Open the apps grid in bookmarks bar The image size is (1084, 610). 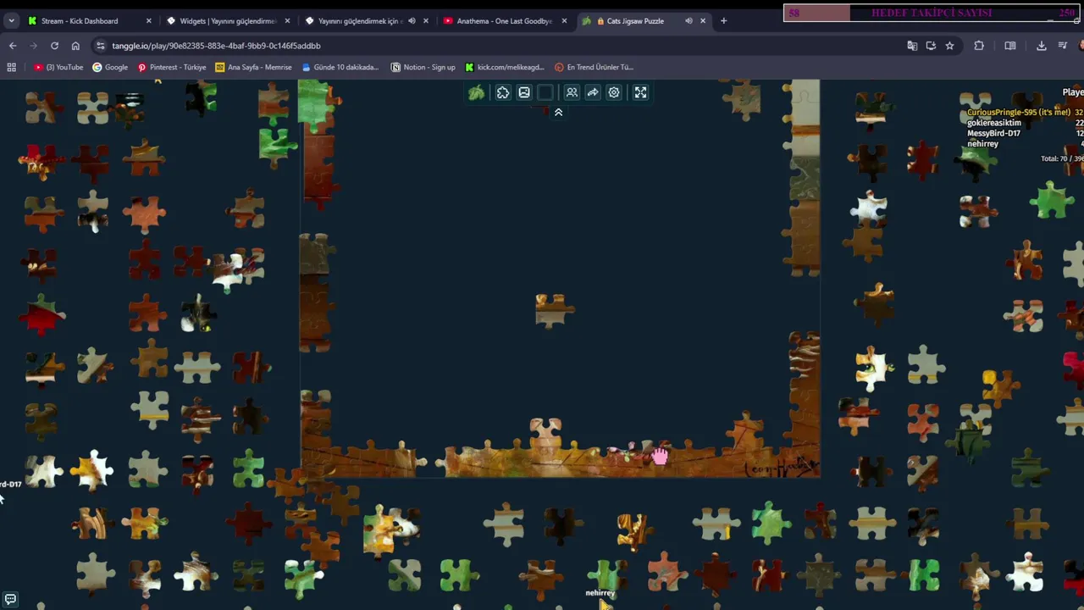pyautogui.click(x=11, y=67)
